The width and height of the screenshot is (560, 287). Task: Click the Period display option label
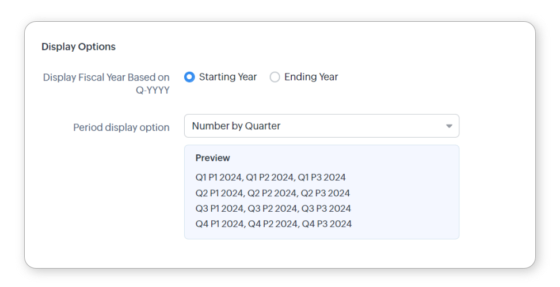[121, 127]
